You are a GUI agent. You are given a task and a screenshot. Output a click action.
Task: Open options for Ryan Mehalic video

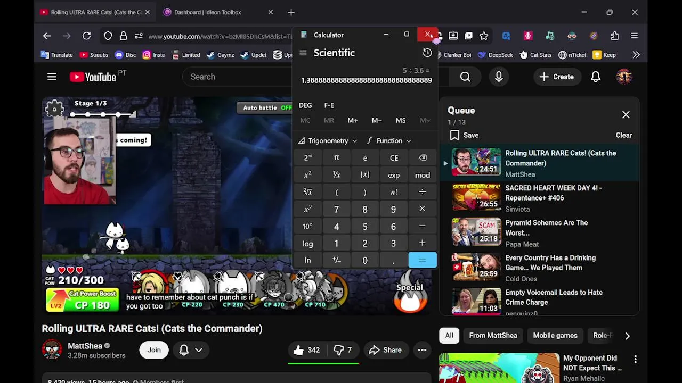pyautogui.click(x=635, y=360)
